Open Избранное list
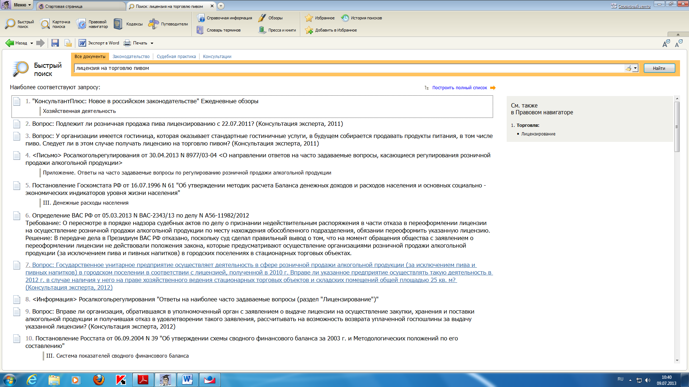This screenshot has height=387, width=689. pos(319,18)
